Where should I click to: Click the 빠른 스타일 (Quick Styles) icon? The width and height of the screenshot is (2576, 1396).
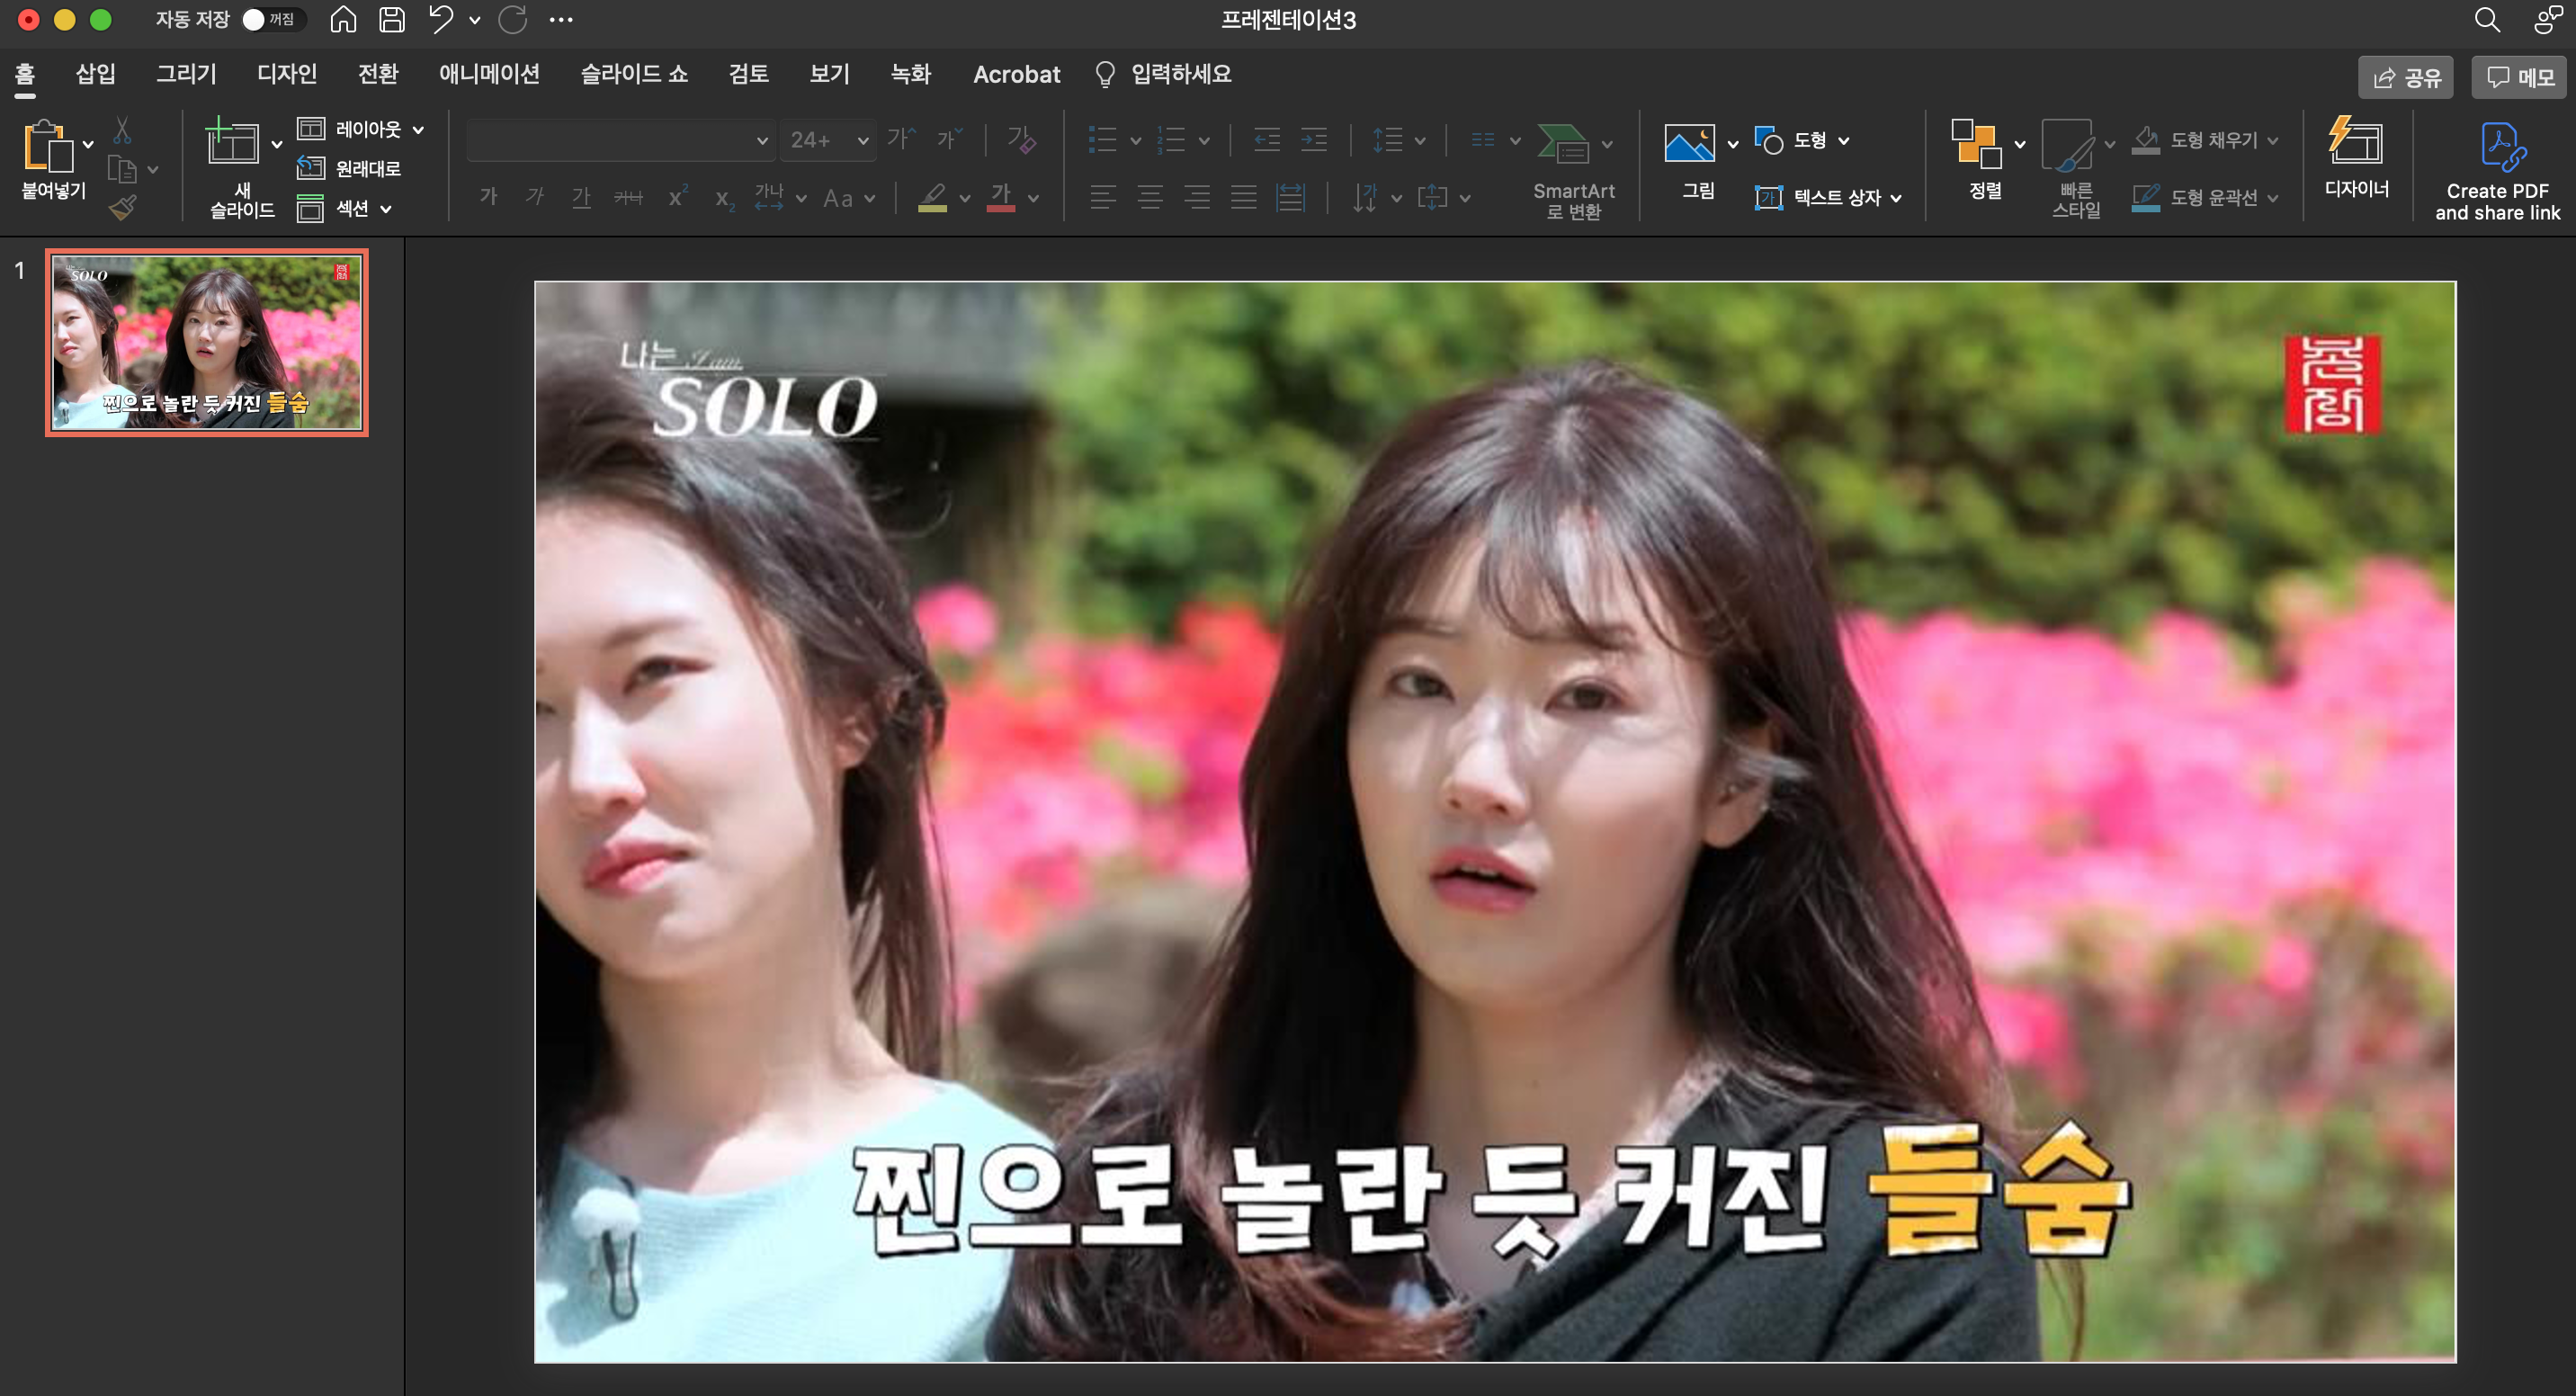pos(2067,146)
